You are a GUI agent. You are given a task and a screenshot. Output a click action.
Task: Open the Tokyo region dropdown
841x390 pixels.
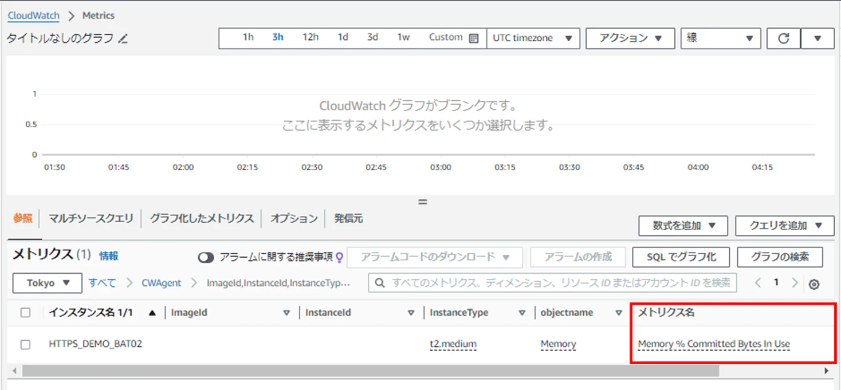49,283
